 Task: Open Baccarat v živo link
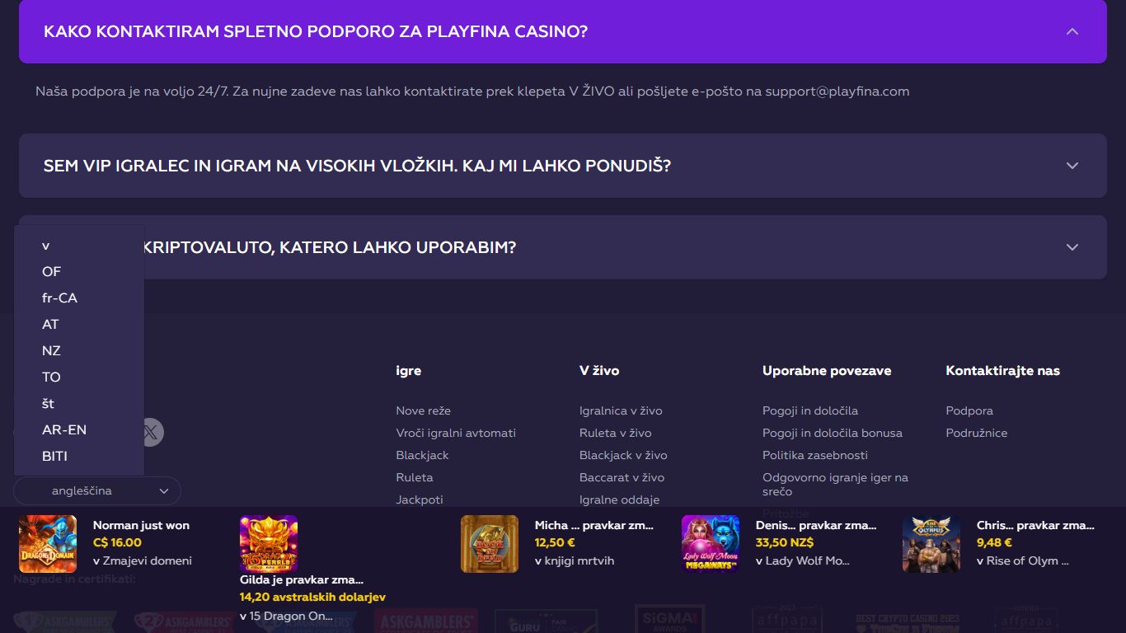622,477
